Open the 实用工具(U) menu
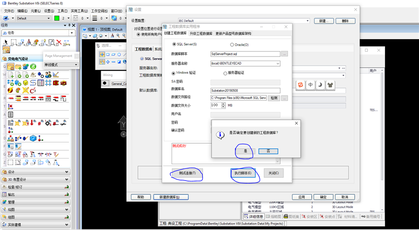The height and width of the screenshot is (230, 419). (x=79, y=11)
